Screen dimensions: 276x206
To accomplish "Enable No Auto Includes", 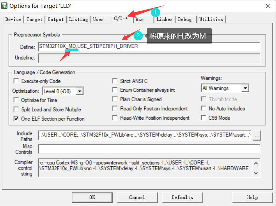I will point(204,108).
